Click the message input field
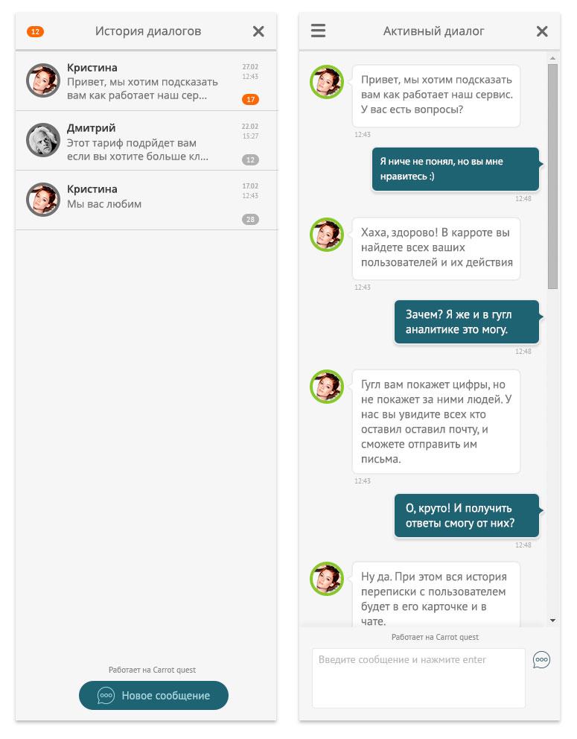This screenshot has width=577, height=739. (418, 677)
